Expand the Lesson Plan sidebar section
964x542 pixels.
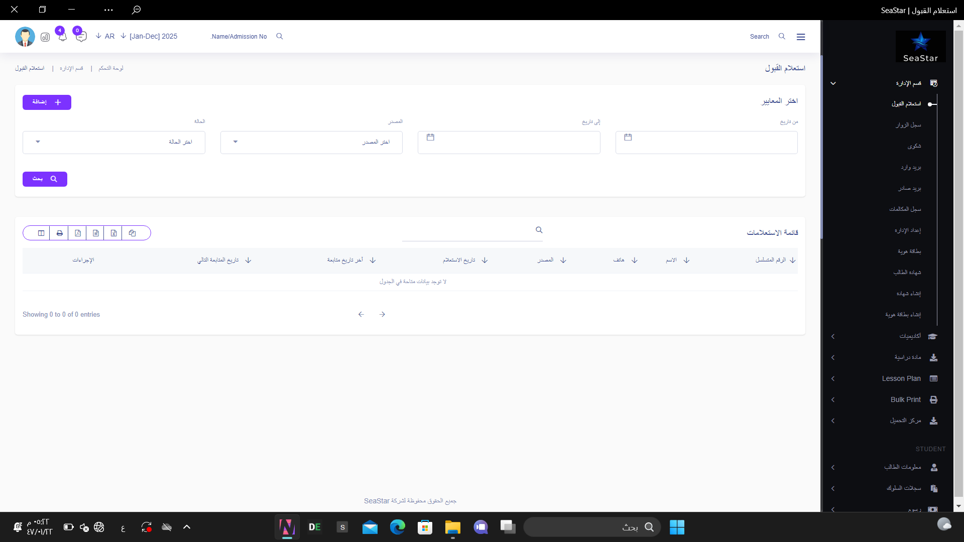pos(901,378)
